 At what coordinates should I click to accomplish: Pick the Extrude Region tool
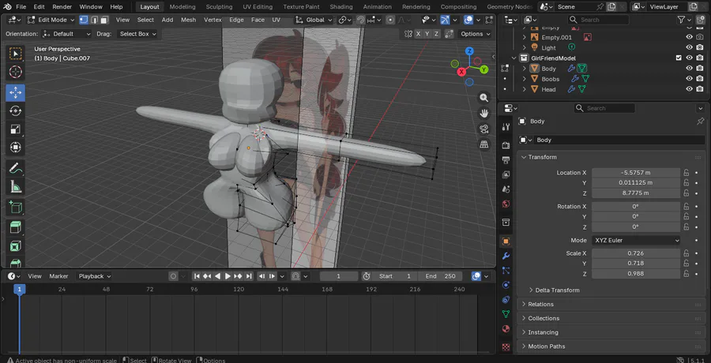click(16, 227)
